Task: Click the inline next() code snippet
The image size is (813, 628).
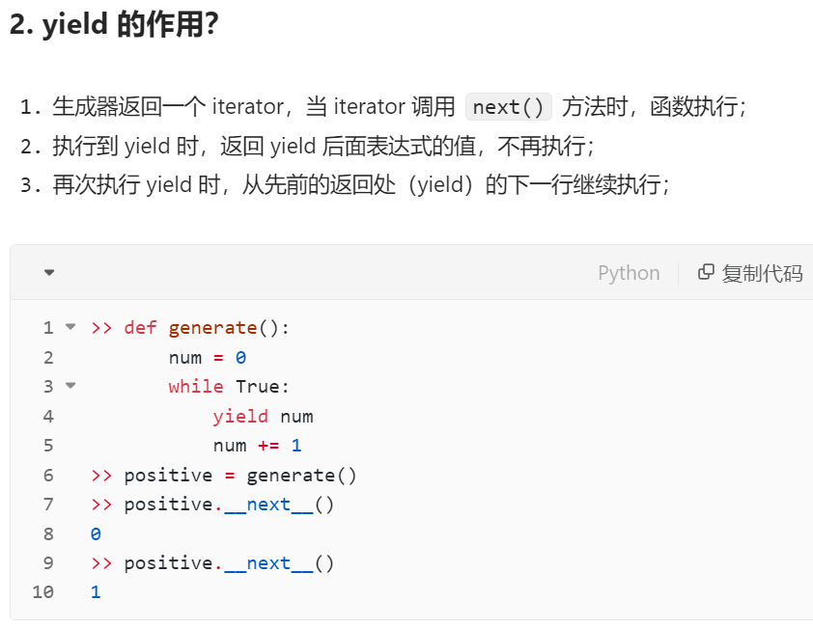Action: [508, 107]
